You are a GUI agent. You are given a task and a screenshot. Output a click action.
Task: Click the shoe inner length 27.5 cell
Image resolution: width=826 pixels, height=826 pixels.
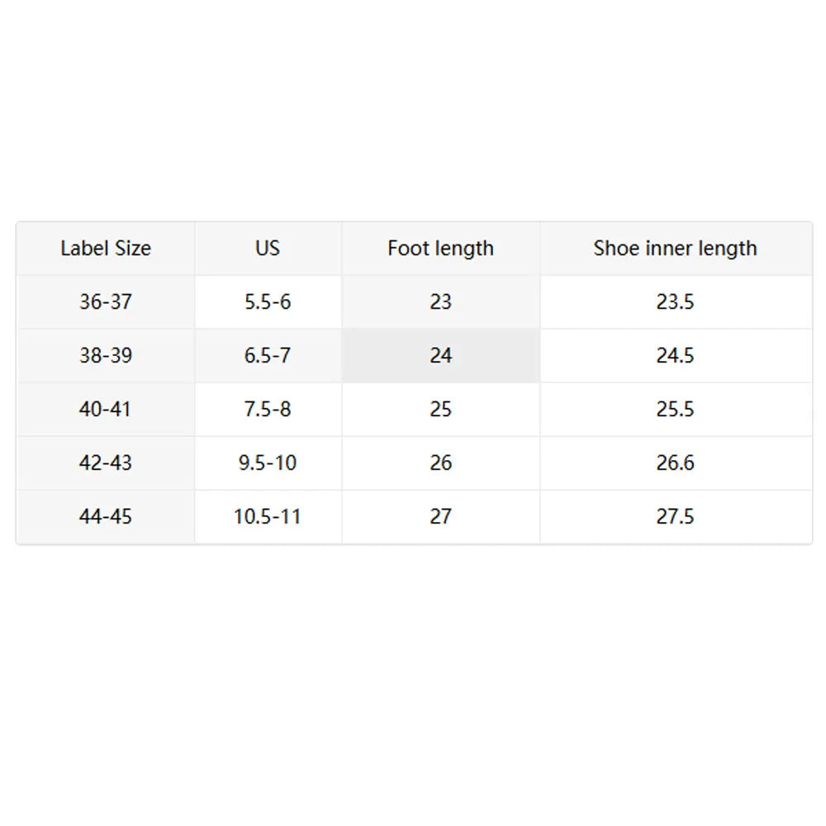click(676, 517)
